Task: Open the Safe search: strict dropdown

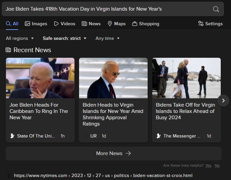Action: coord(65,39)
